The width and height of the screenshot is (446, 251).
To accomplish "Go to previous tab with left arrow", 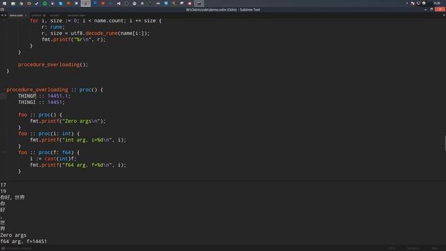I will click(x=2, y=15).
